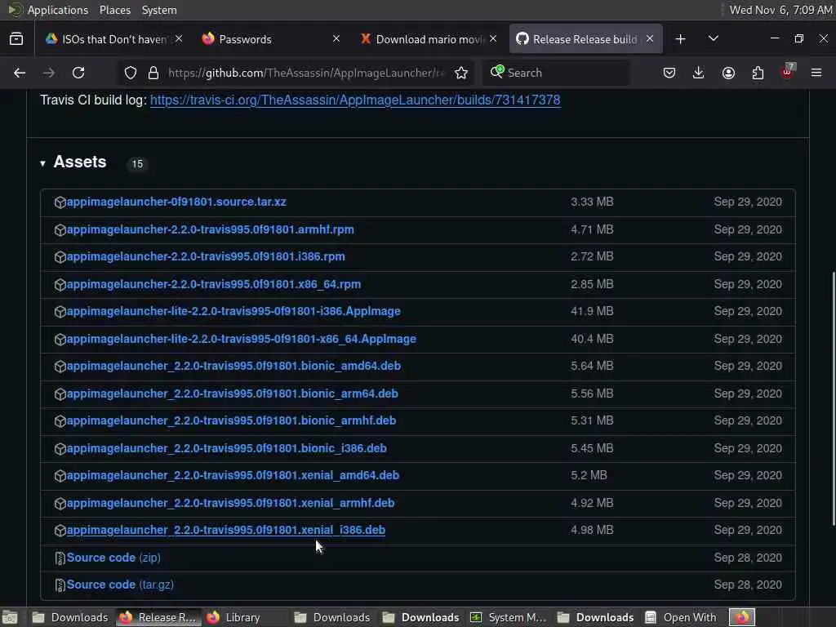Click the padlock site security icon
Screen dimensions: 836x627
[153, 73]
